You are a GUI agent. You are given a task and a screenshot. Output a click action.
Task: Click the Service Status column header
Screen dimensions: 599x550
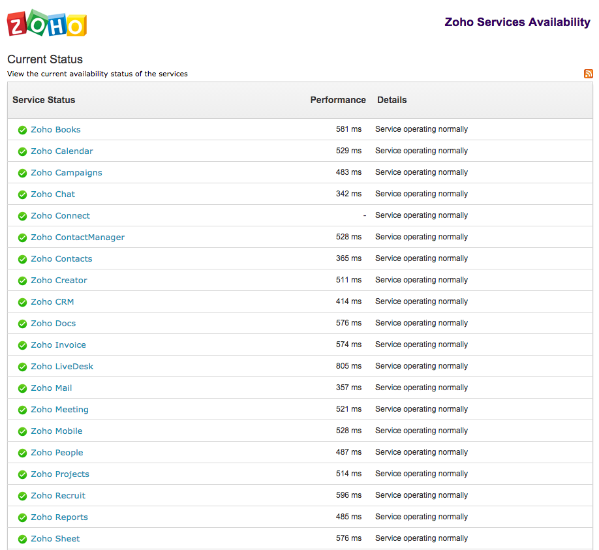click(x=44, y=100)
